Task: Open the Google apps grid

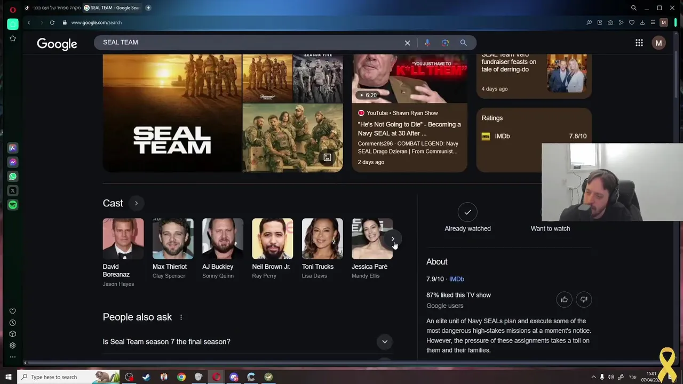Action: [639, 43]
